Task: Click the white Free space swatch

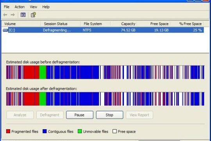Action: pyautogui.click(x=114, y=131)
